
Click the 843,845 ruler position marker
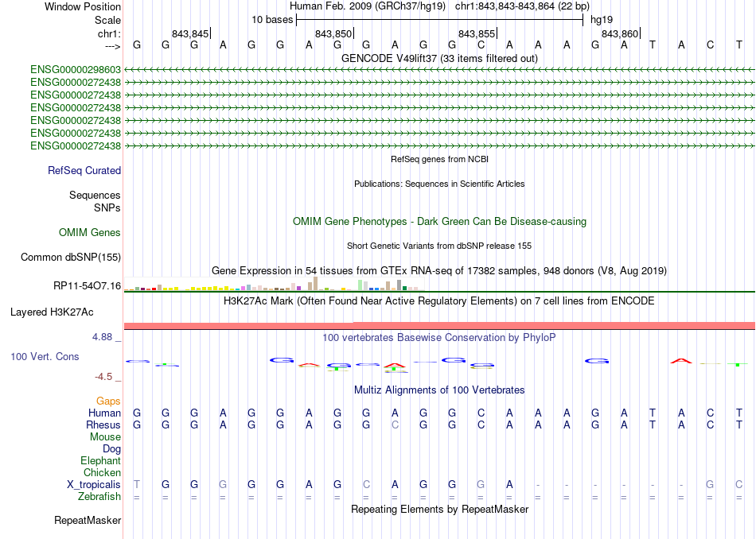(191, 33)
